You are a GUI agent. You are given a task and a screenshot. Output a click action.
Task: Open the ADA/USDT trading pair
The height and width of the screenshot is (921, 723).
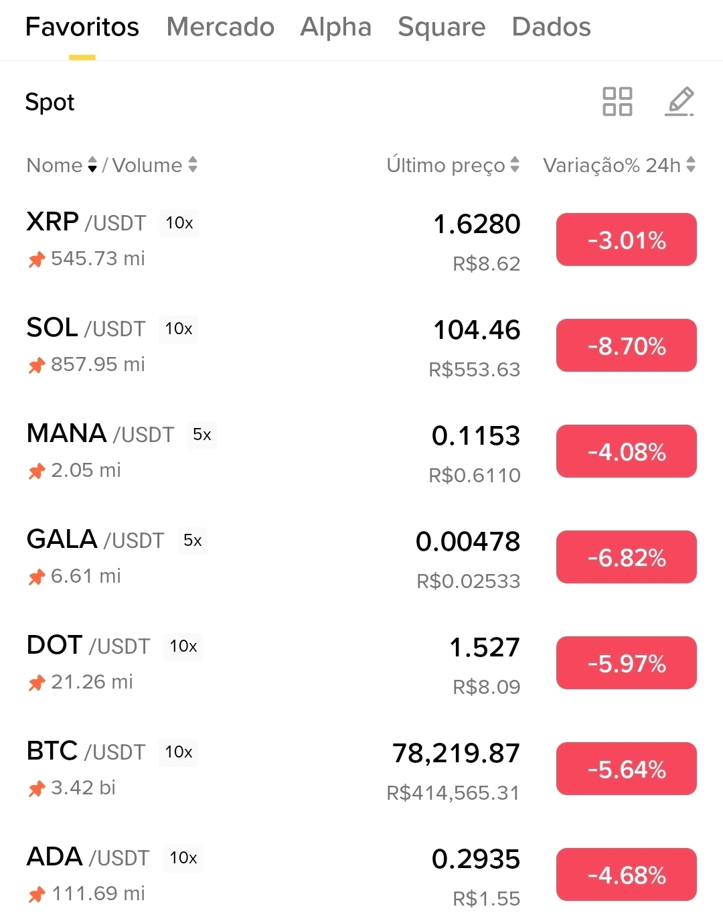[361, 875]
